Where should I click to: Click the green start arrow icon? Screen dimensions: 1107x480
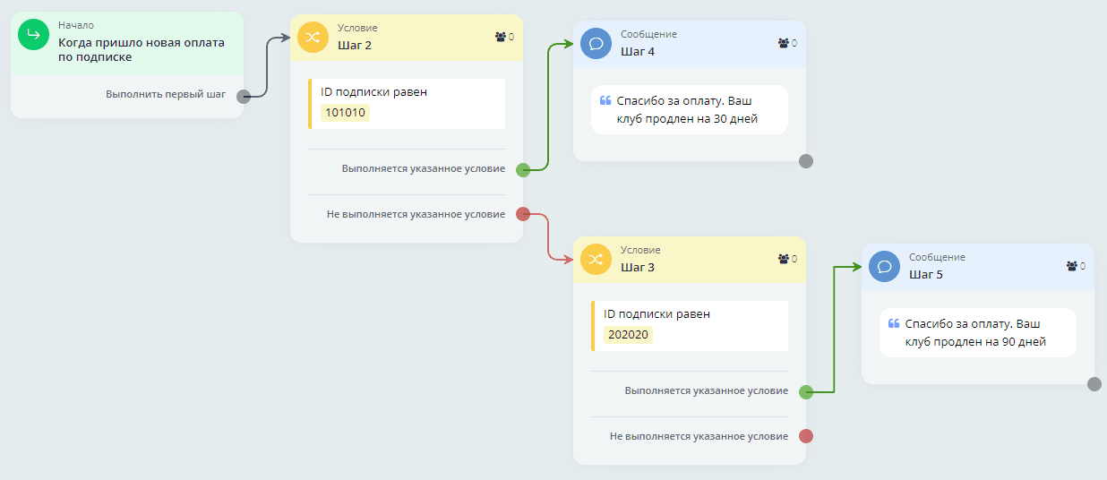tap(33, 35)
